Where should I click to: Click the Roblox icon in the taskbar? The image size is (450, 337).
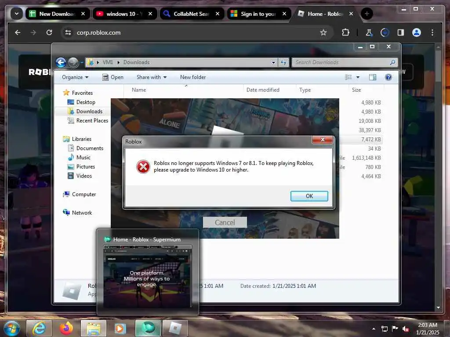[x=175, y=328]
